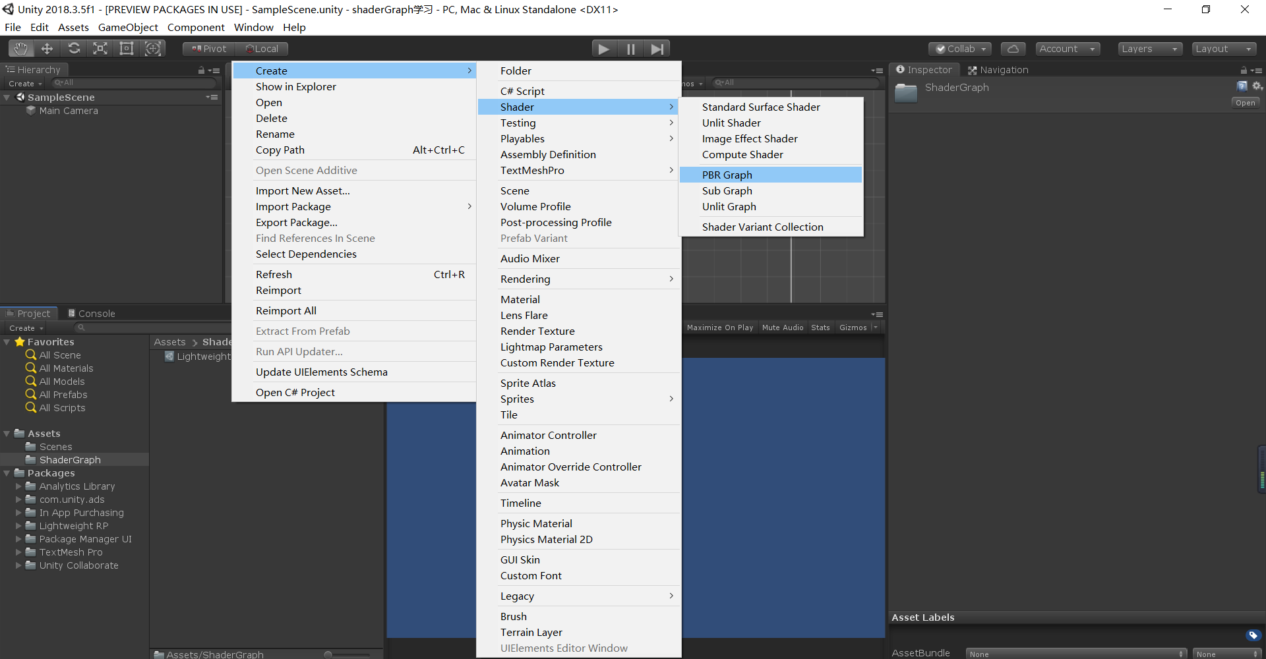Choose PBR Graph from Shader submenu
This screenshot has width=1266, height=659.
coord(770,175)
